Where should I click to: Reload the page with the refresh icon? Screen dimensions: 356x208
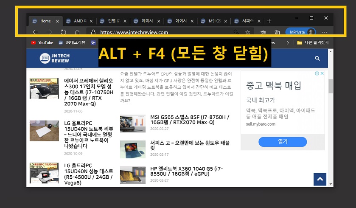click(x=63, y=32)
